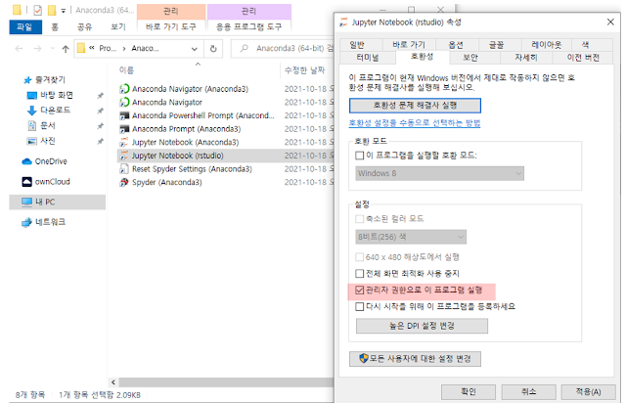Click the 다운로드 download arrow icon
Screen dimensions: 626x403
click(x=31, y=111)
